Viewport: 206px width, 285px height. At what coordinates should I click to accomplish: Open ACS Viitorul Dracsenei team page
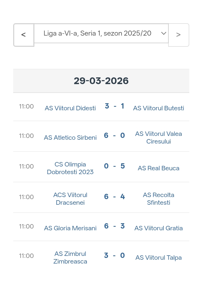click(x=70, y=199)
